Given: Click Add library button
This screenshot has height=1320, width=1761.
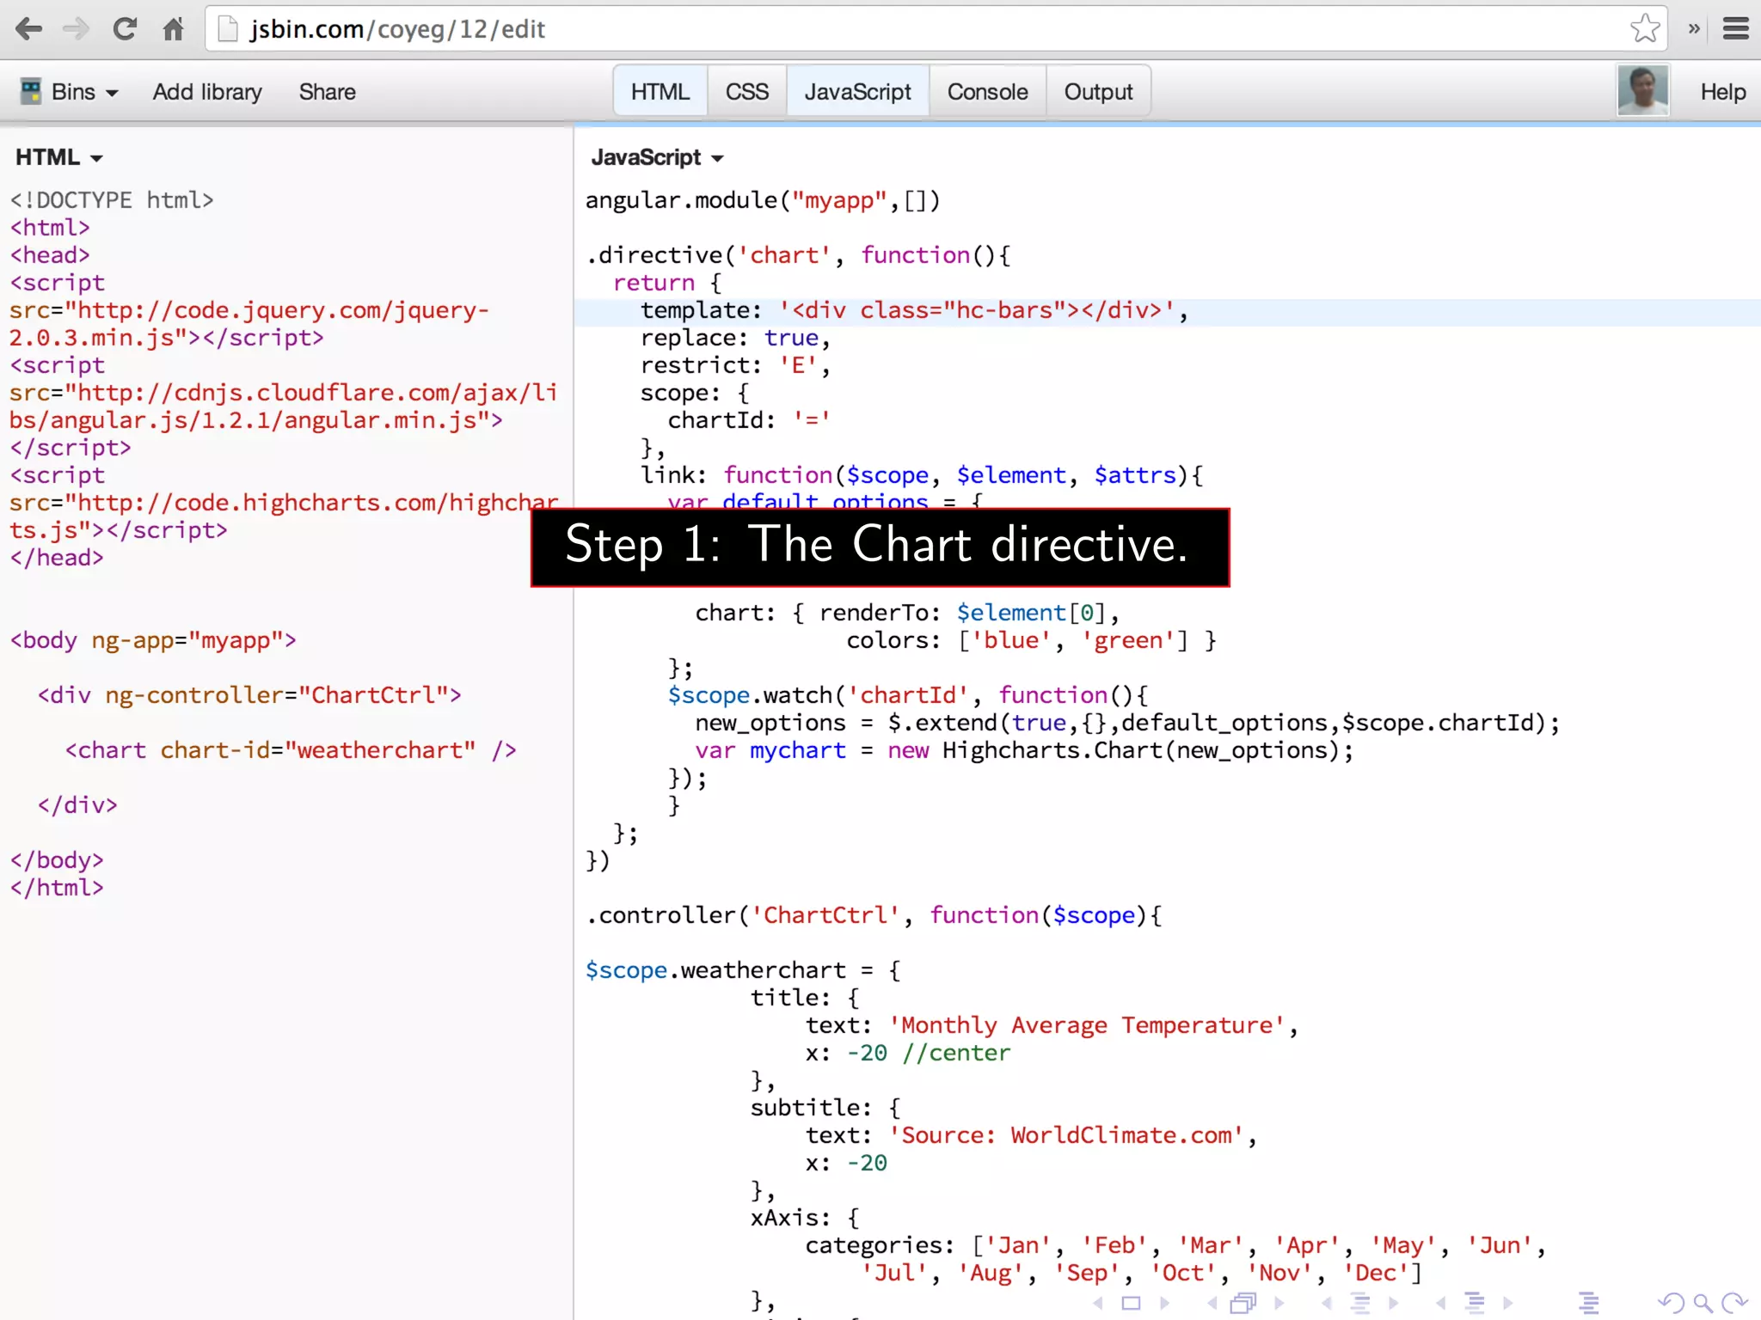Looking at the screenshot, I should coord(207,92).
